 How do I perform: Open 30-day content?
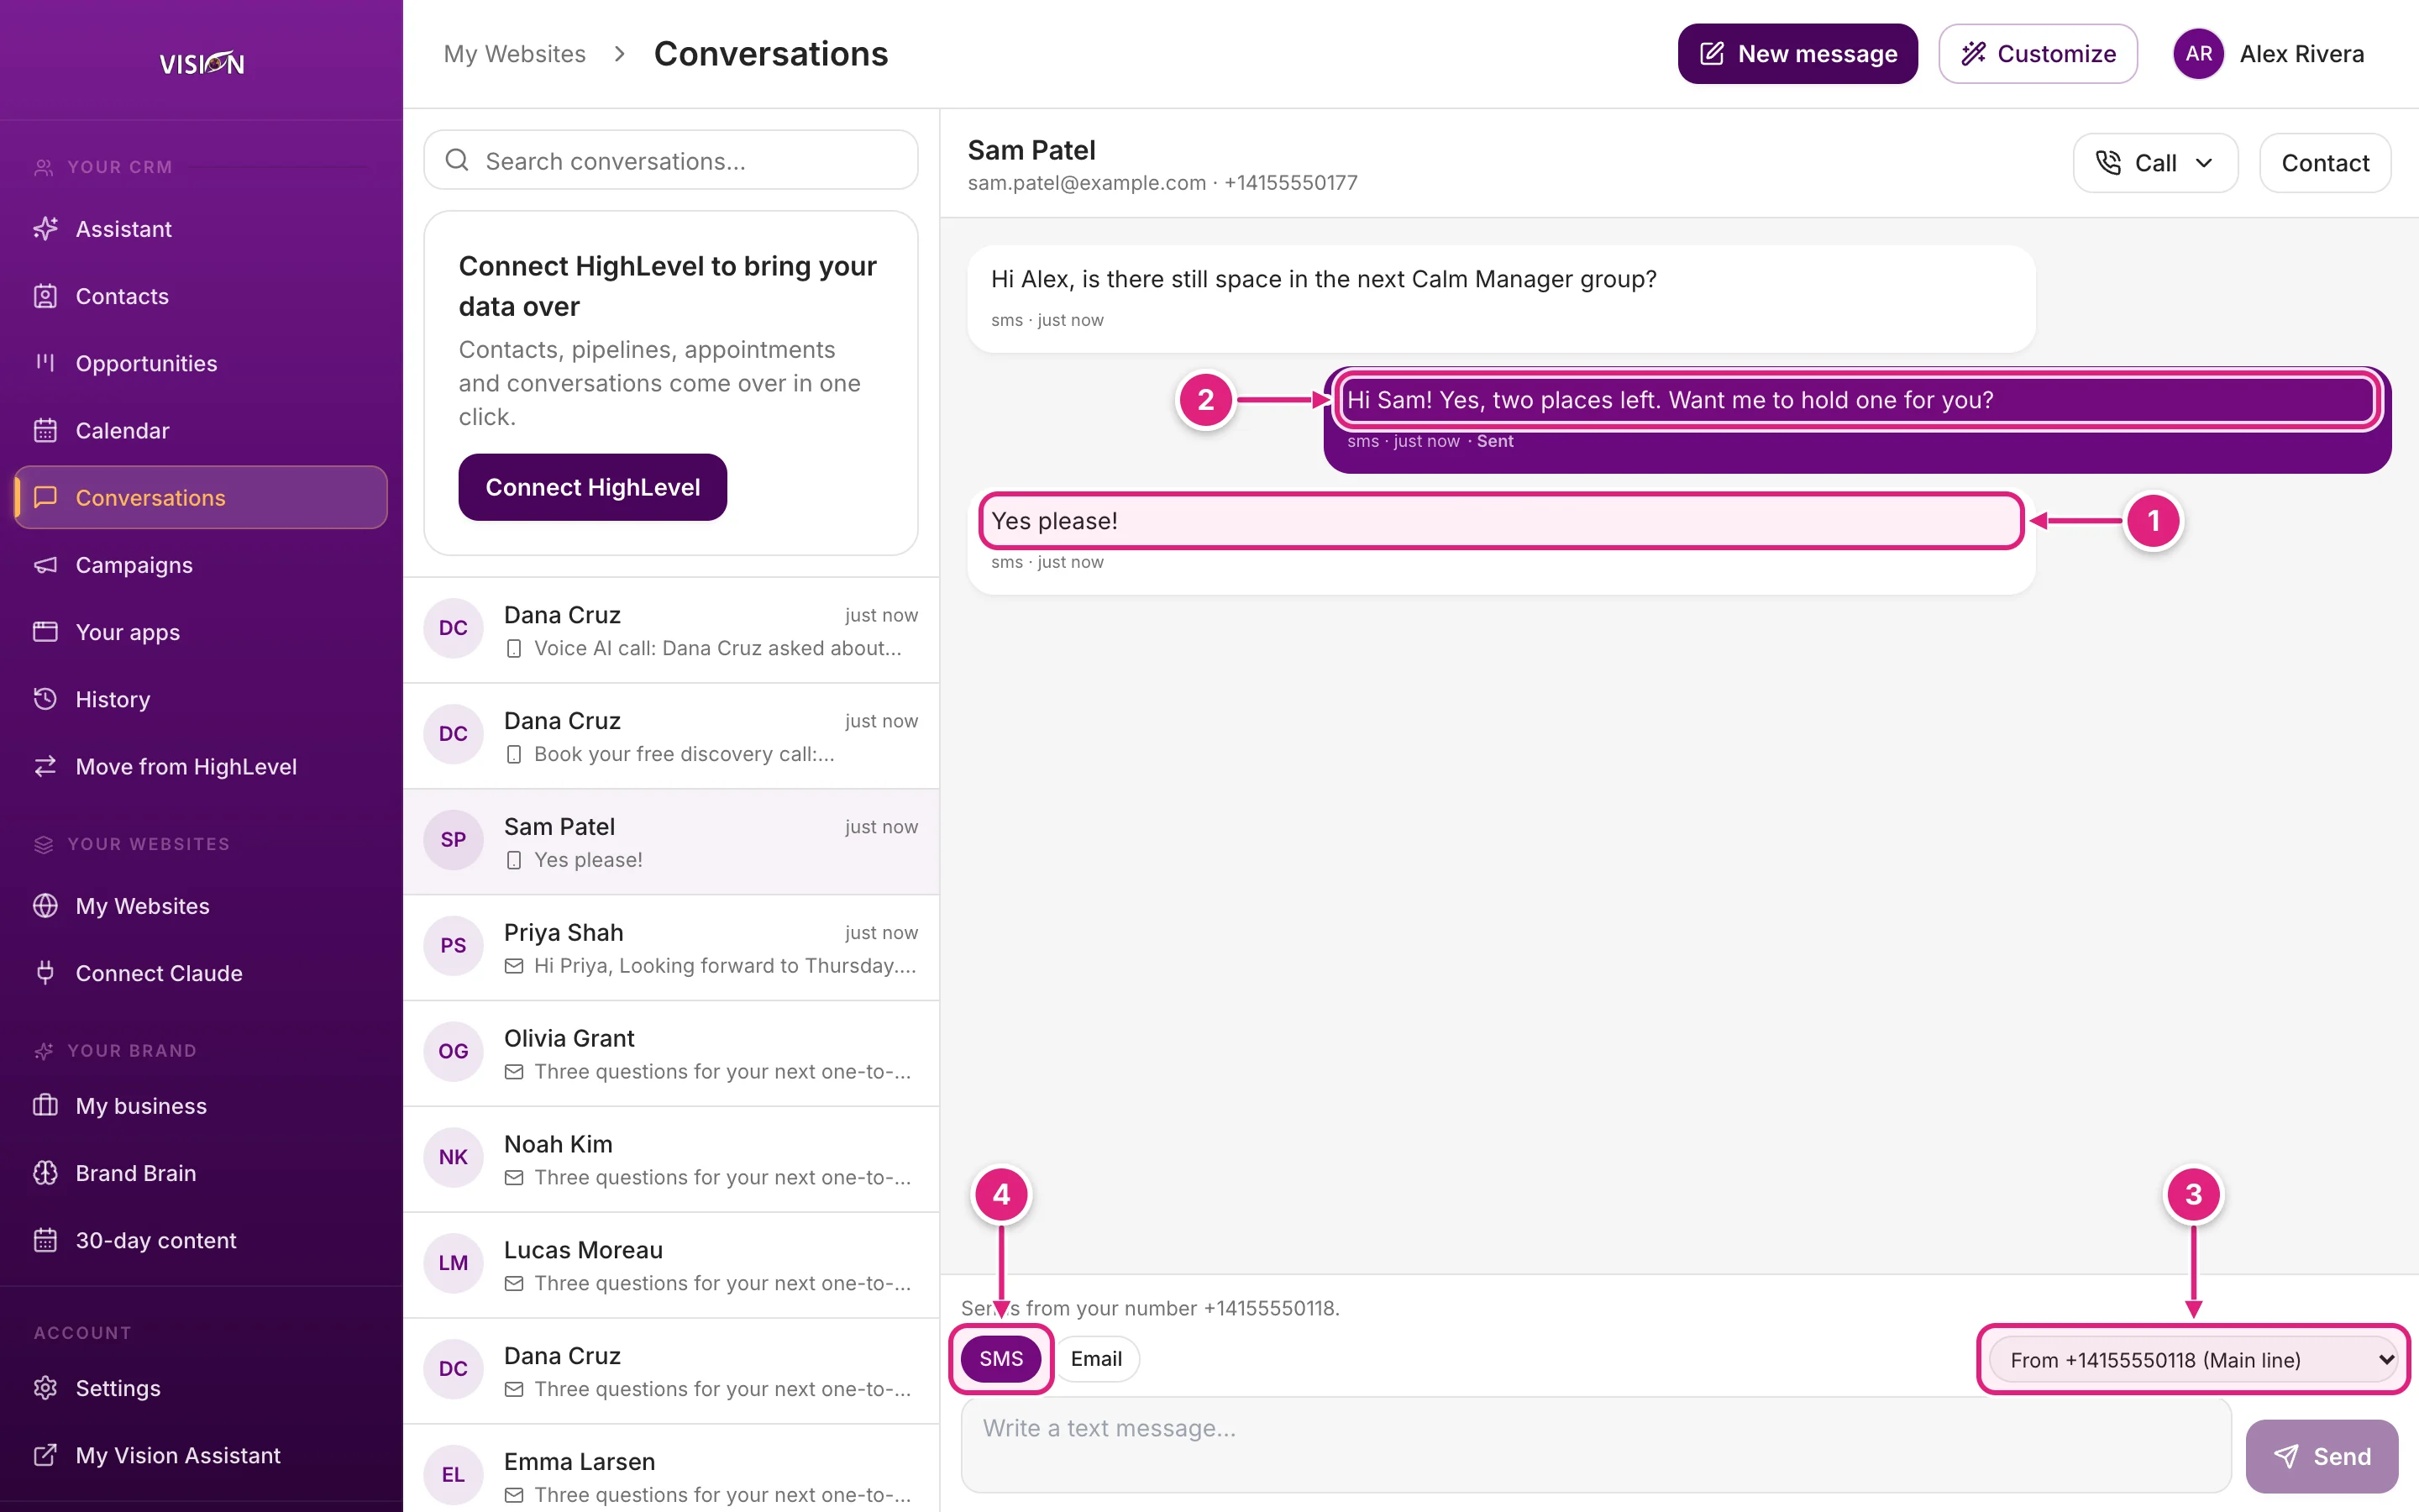click(x=201, y=1239)
